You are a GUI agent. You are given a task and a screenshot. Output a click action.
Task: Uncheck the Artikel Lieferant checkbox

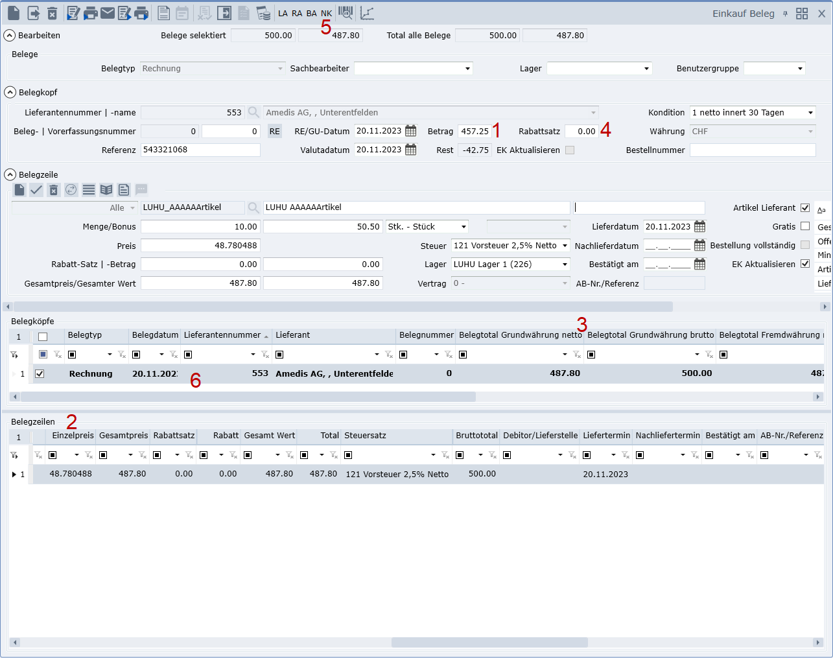(x=805, y=207)
